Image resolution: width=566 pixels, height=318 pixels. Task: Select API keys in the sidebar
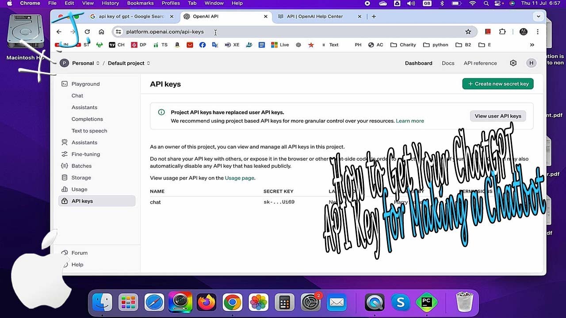(97, 201)
